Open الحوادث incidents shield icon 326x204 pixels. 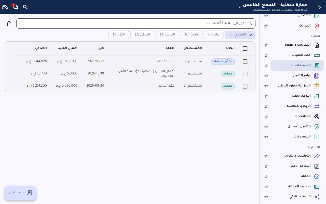click(317, 26)
